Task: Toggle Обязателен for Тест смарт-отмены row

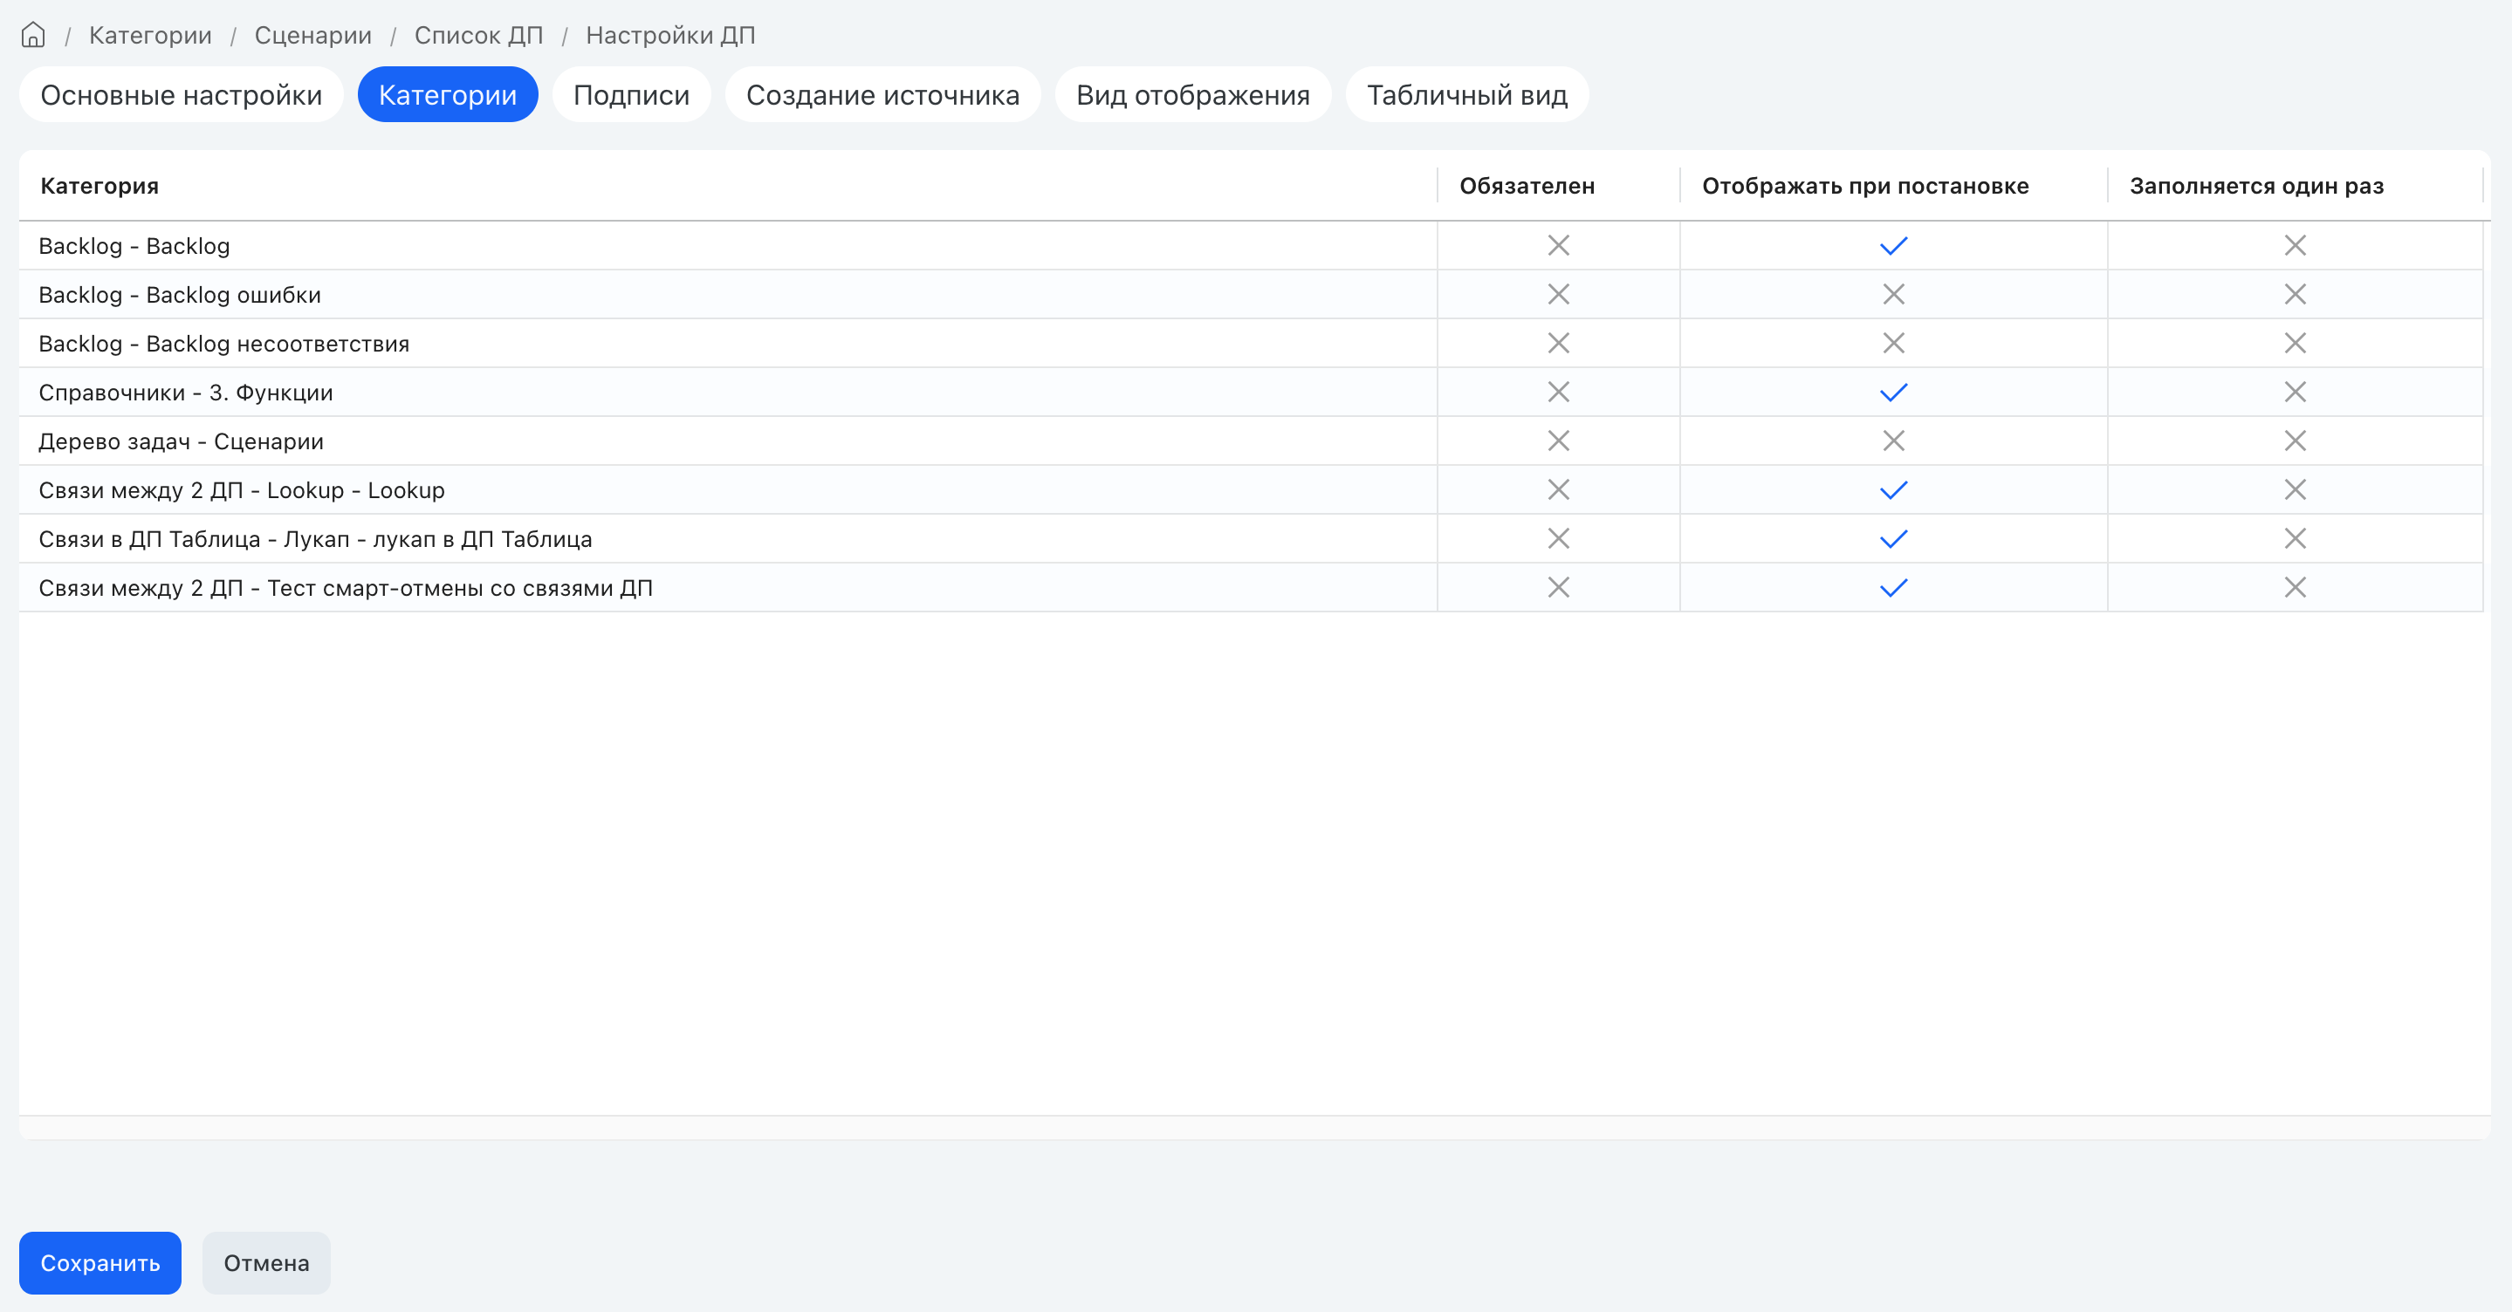Action: [x=1558, y=587]
